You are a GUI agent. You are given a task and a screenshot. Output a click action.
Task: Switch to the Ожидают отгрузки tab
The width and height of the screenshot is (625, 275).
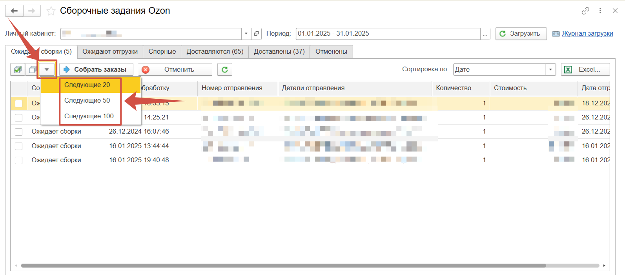coord(110,52)
